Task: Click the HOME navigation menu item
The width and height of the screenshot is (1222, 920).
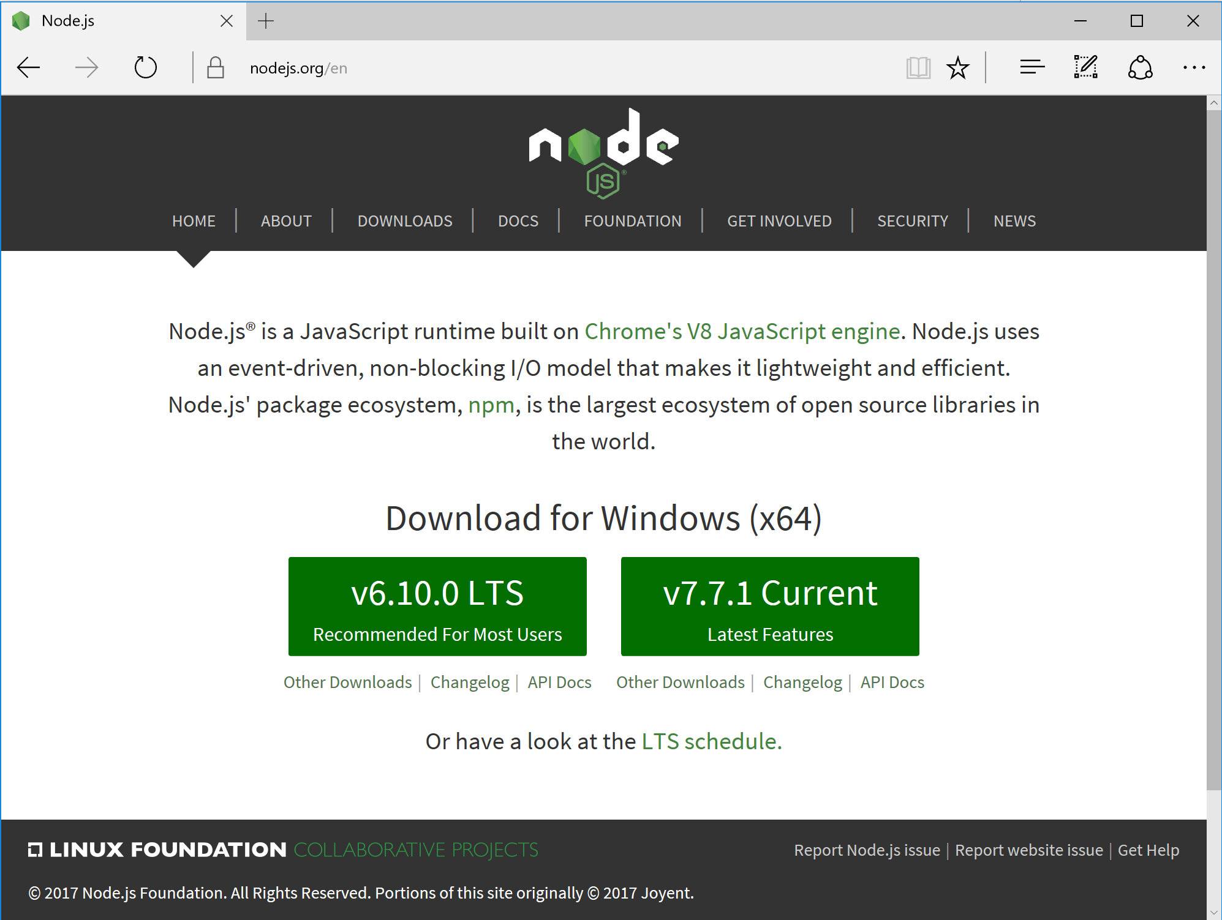Action: pyautogui.click(x=192, y=220)
